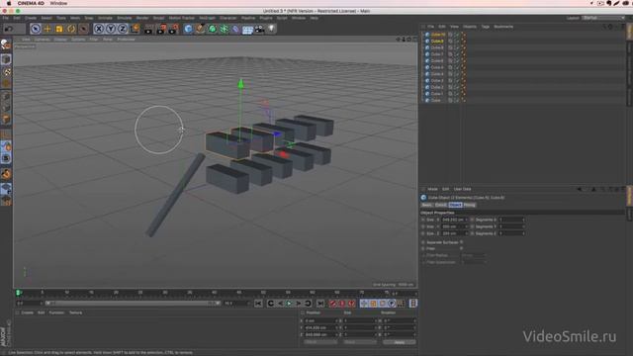Switch to Phong tab in Attributes
This screenshot has width=633, height=356.
click(469, 205)
